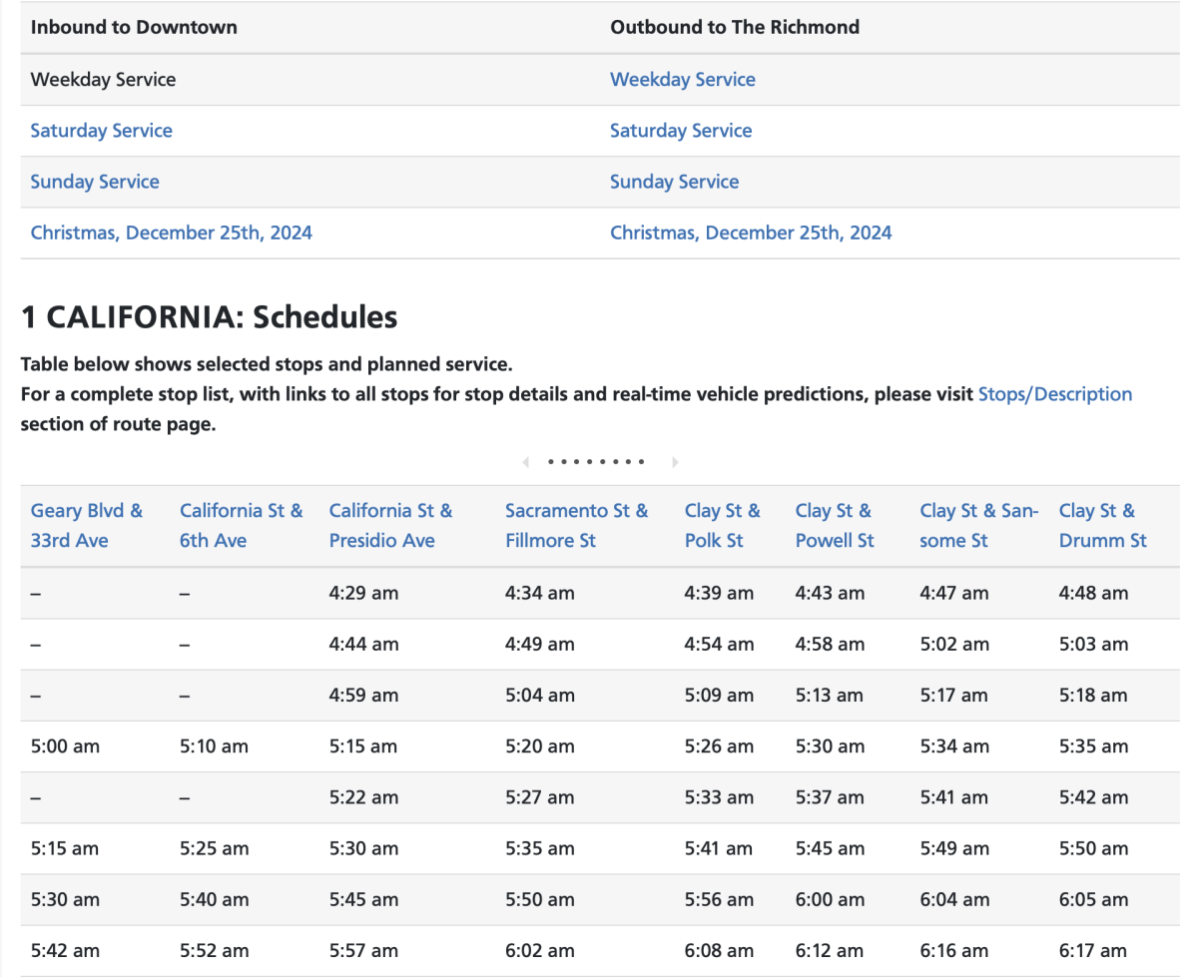Viewport: 1198px width, 977px height.
Task: View the outbound Christmas December 25th schedule
Action: click(751, 232)
